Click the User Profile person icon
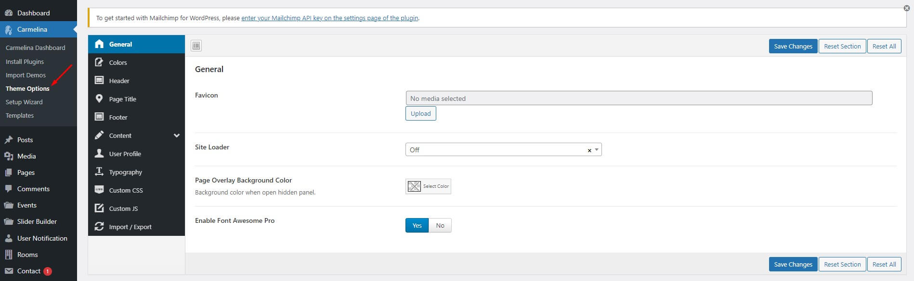This screenshot has height=281, width=914. (x=99, y=153)
